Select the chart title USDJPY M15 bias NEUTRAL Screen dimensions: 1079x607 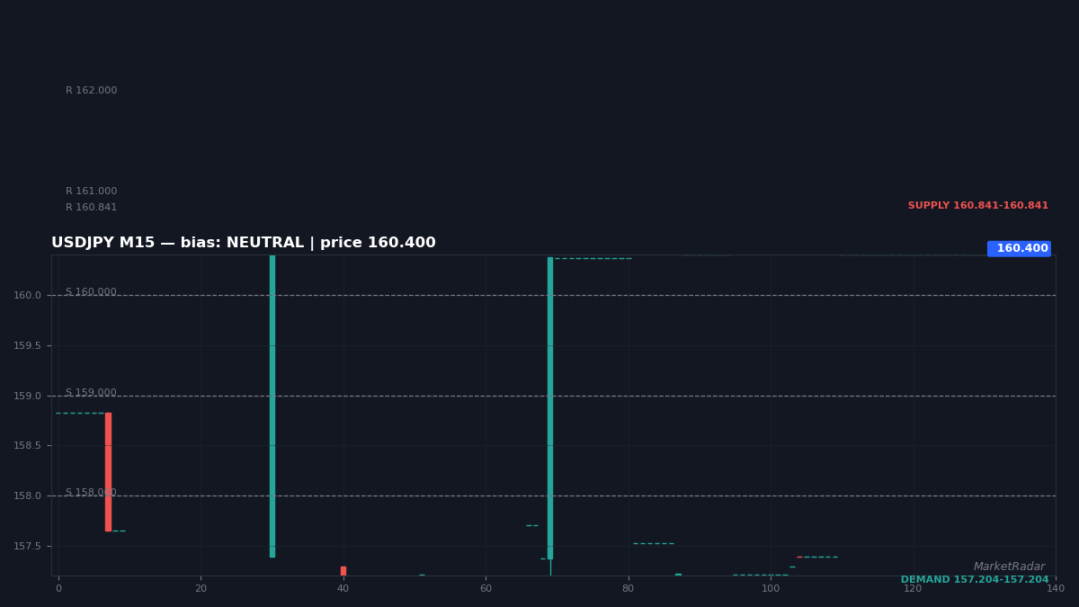pos(244,243)
